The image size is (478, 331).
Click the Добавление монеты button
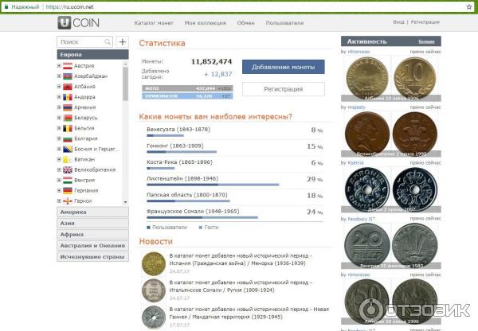(283, 67)
